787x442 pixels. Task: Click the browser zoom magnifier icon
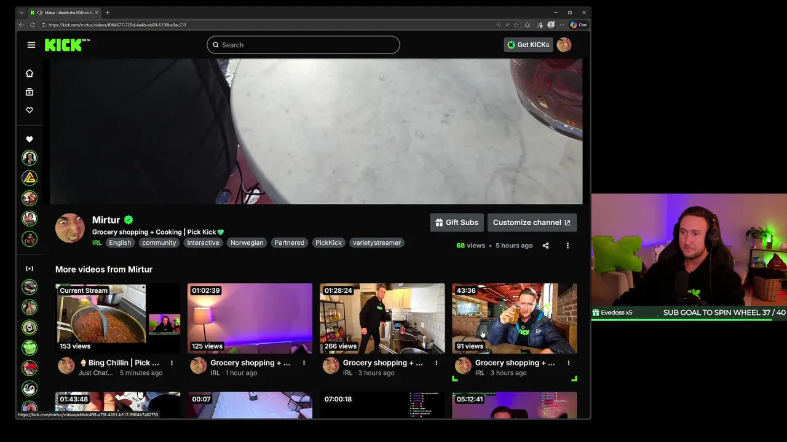point(499,25)
